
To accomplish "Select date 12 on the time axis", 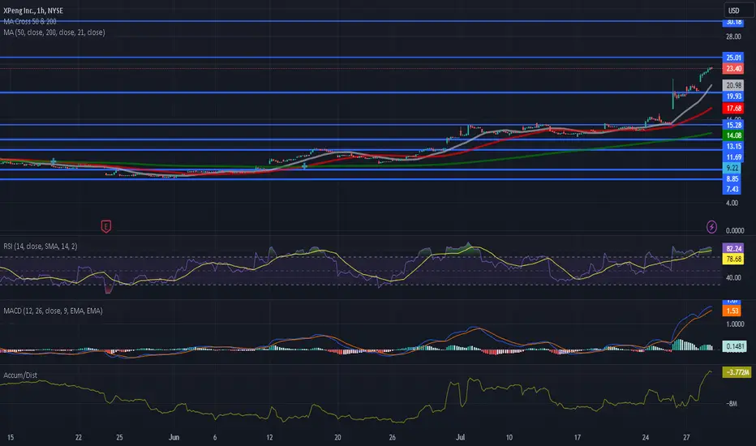I will click(x=269, y=437).
